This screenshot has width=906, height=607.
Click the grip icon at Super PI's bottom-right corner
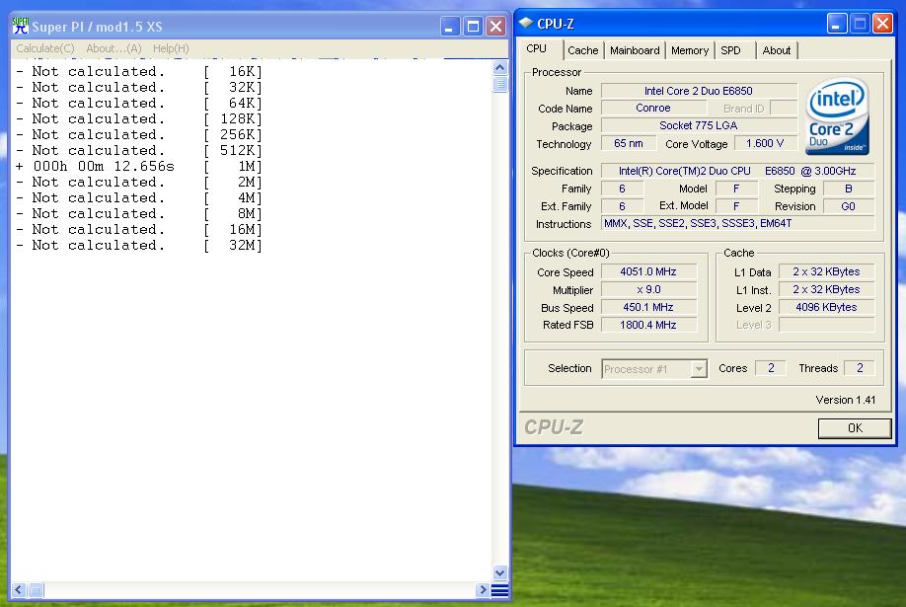coord(499,590)
